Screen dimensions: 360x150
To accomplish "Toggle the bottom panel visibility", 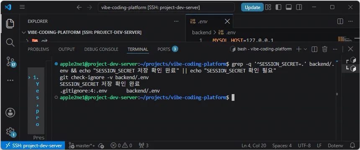I will point(288,7).
